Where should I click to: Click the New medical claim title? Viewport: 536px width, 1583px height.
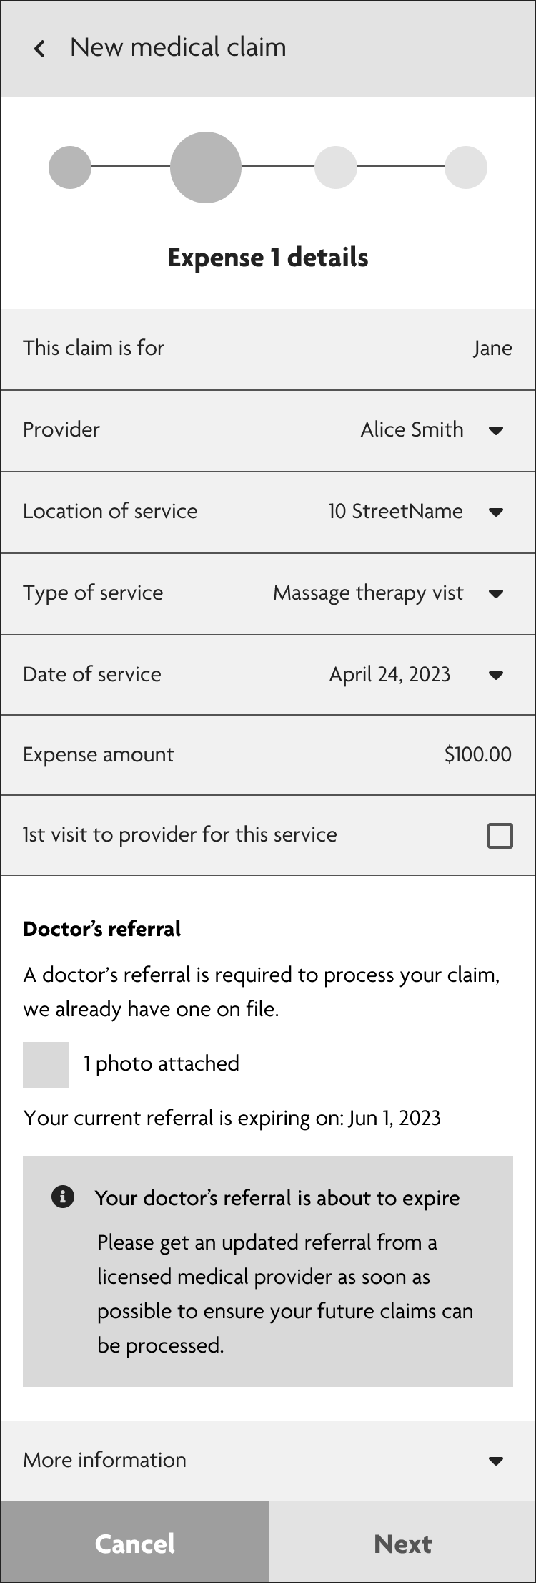[178, 47]
